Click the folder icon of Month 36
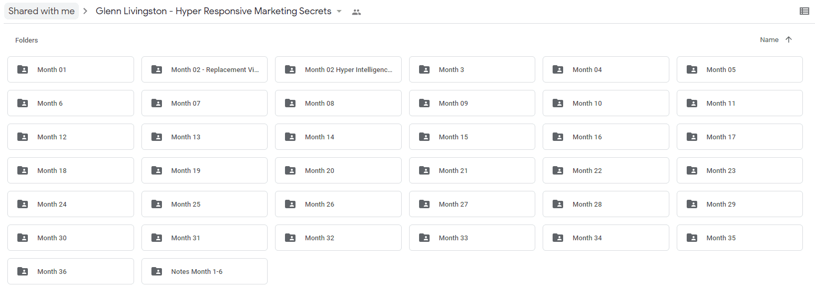This screenshot has width=815, height=296. 23,271
